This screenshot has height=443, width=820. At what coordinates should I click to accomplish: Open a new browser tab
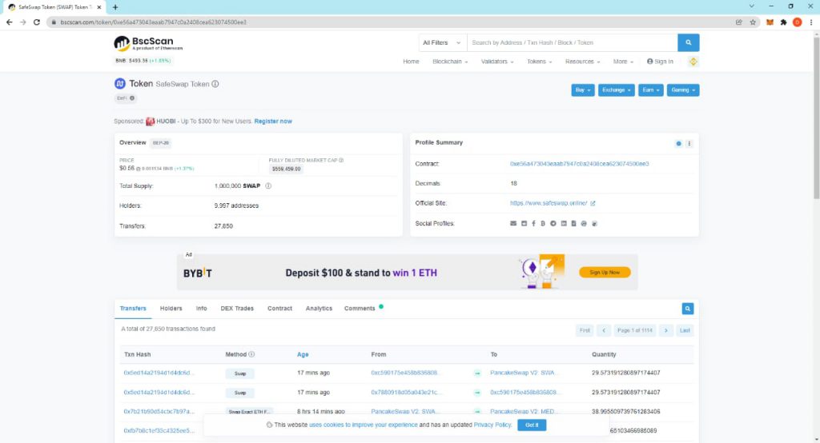click(115, 7)
